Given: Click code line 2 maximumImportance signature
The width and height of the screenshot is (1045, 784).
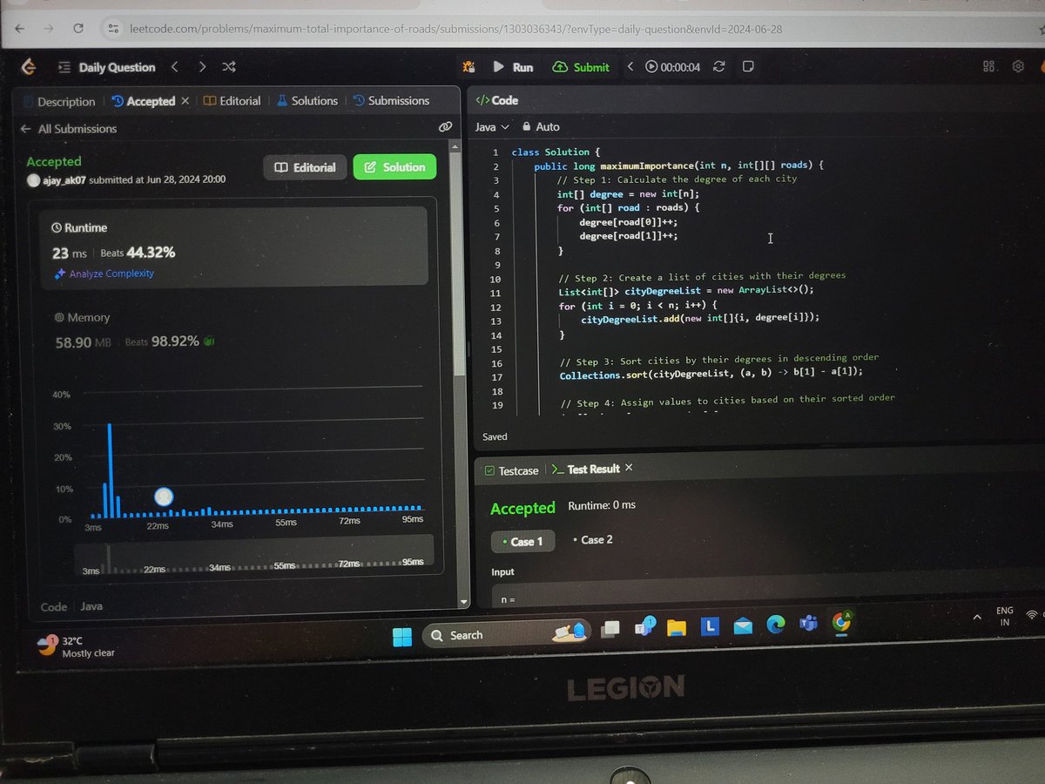Looking at the screenshot, I should click(678, 166).
